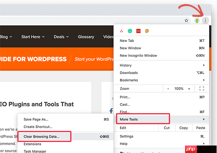Click Paste in the Edit row
This screenshot has width=217, height=153.
[x=200, y=128]
